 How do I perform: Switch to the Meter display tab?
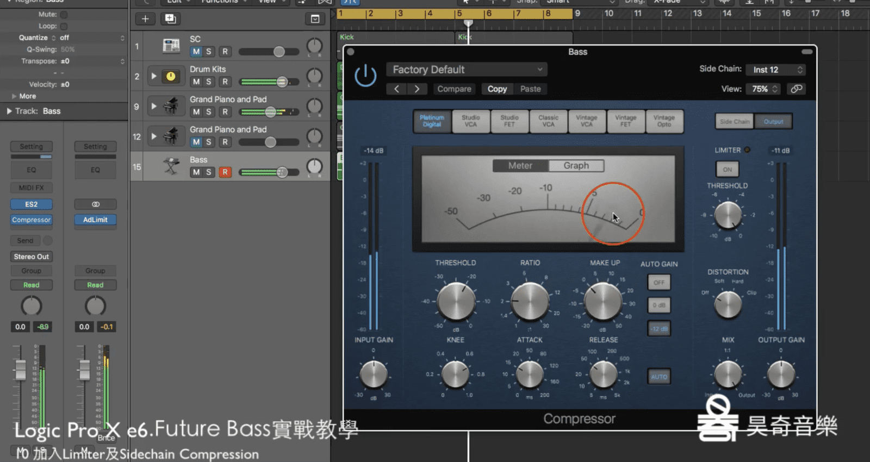520,166
